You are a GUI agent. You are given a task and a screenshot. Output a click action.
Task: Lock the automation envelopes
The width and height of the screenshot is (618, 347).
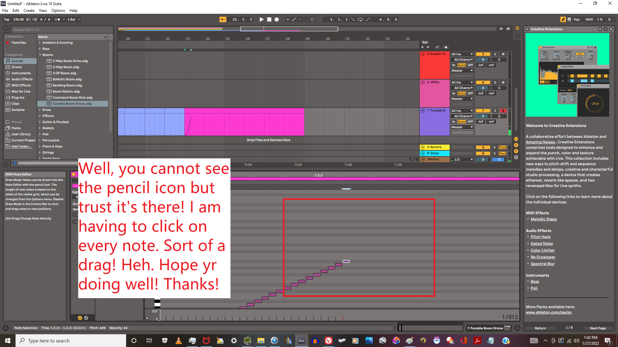(x=446, y=47)
